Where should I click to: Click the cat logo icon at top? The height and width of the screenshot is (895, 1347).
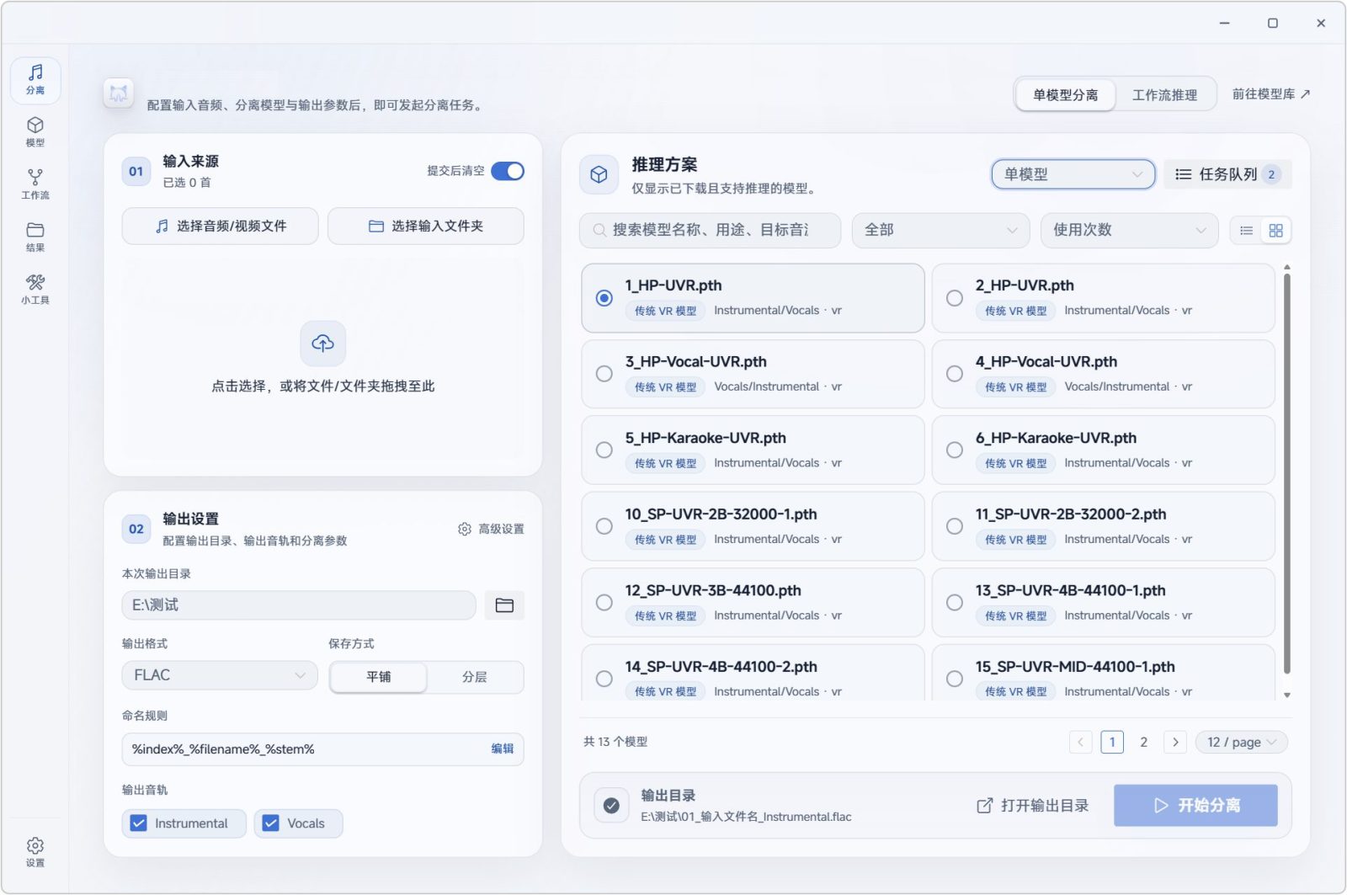coord(119,93)
